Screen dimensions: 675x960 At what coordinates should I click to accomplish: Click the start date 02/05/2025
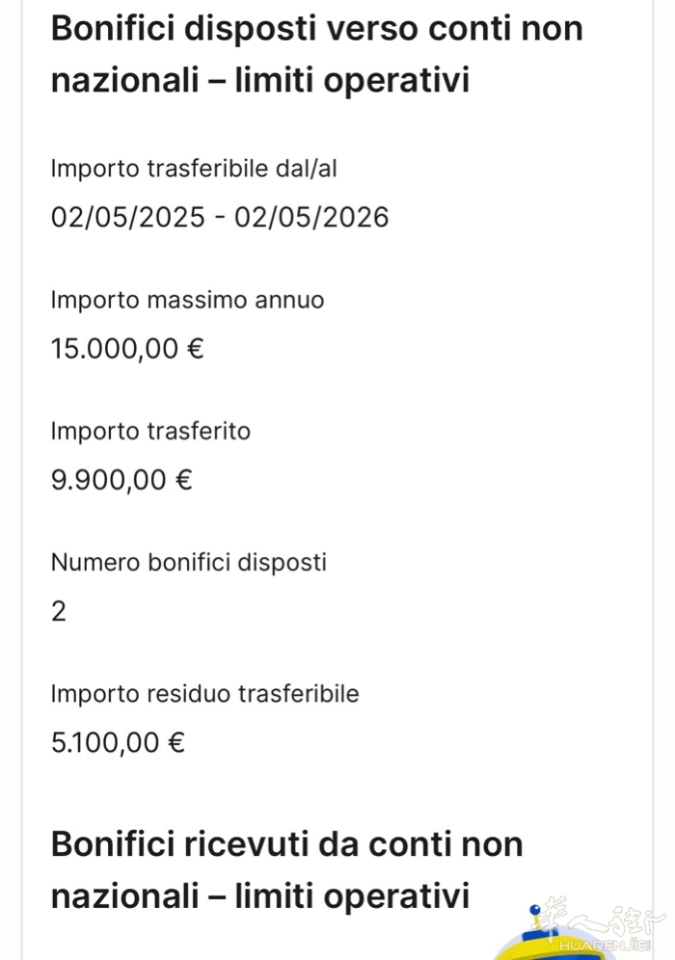(x=127, y=217)
